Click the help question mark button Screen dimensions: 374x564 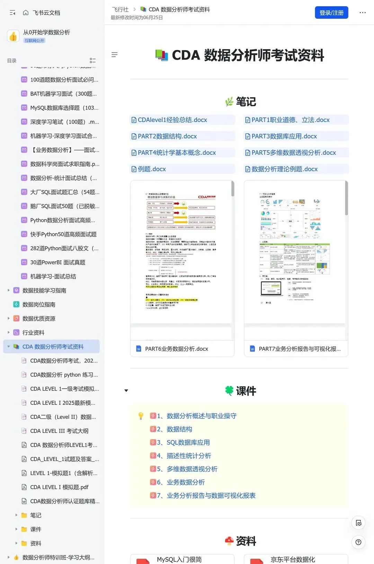pyautogui.click(x=358, y=542)
